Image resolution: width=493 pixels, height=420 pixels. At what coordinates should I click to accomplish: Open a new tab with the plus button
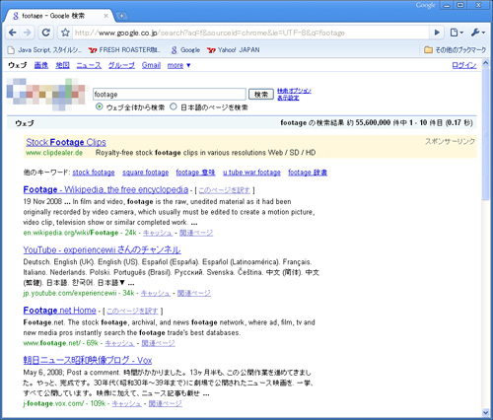coord(121,16)
